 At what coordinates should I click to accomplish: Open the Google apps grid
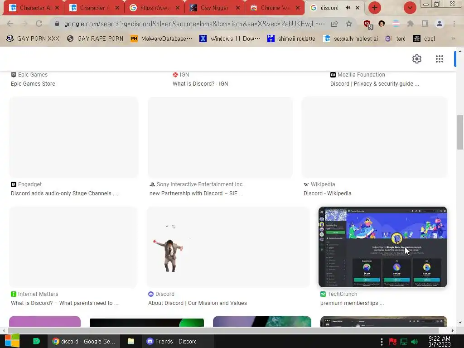pos(440,59)
